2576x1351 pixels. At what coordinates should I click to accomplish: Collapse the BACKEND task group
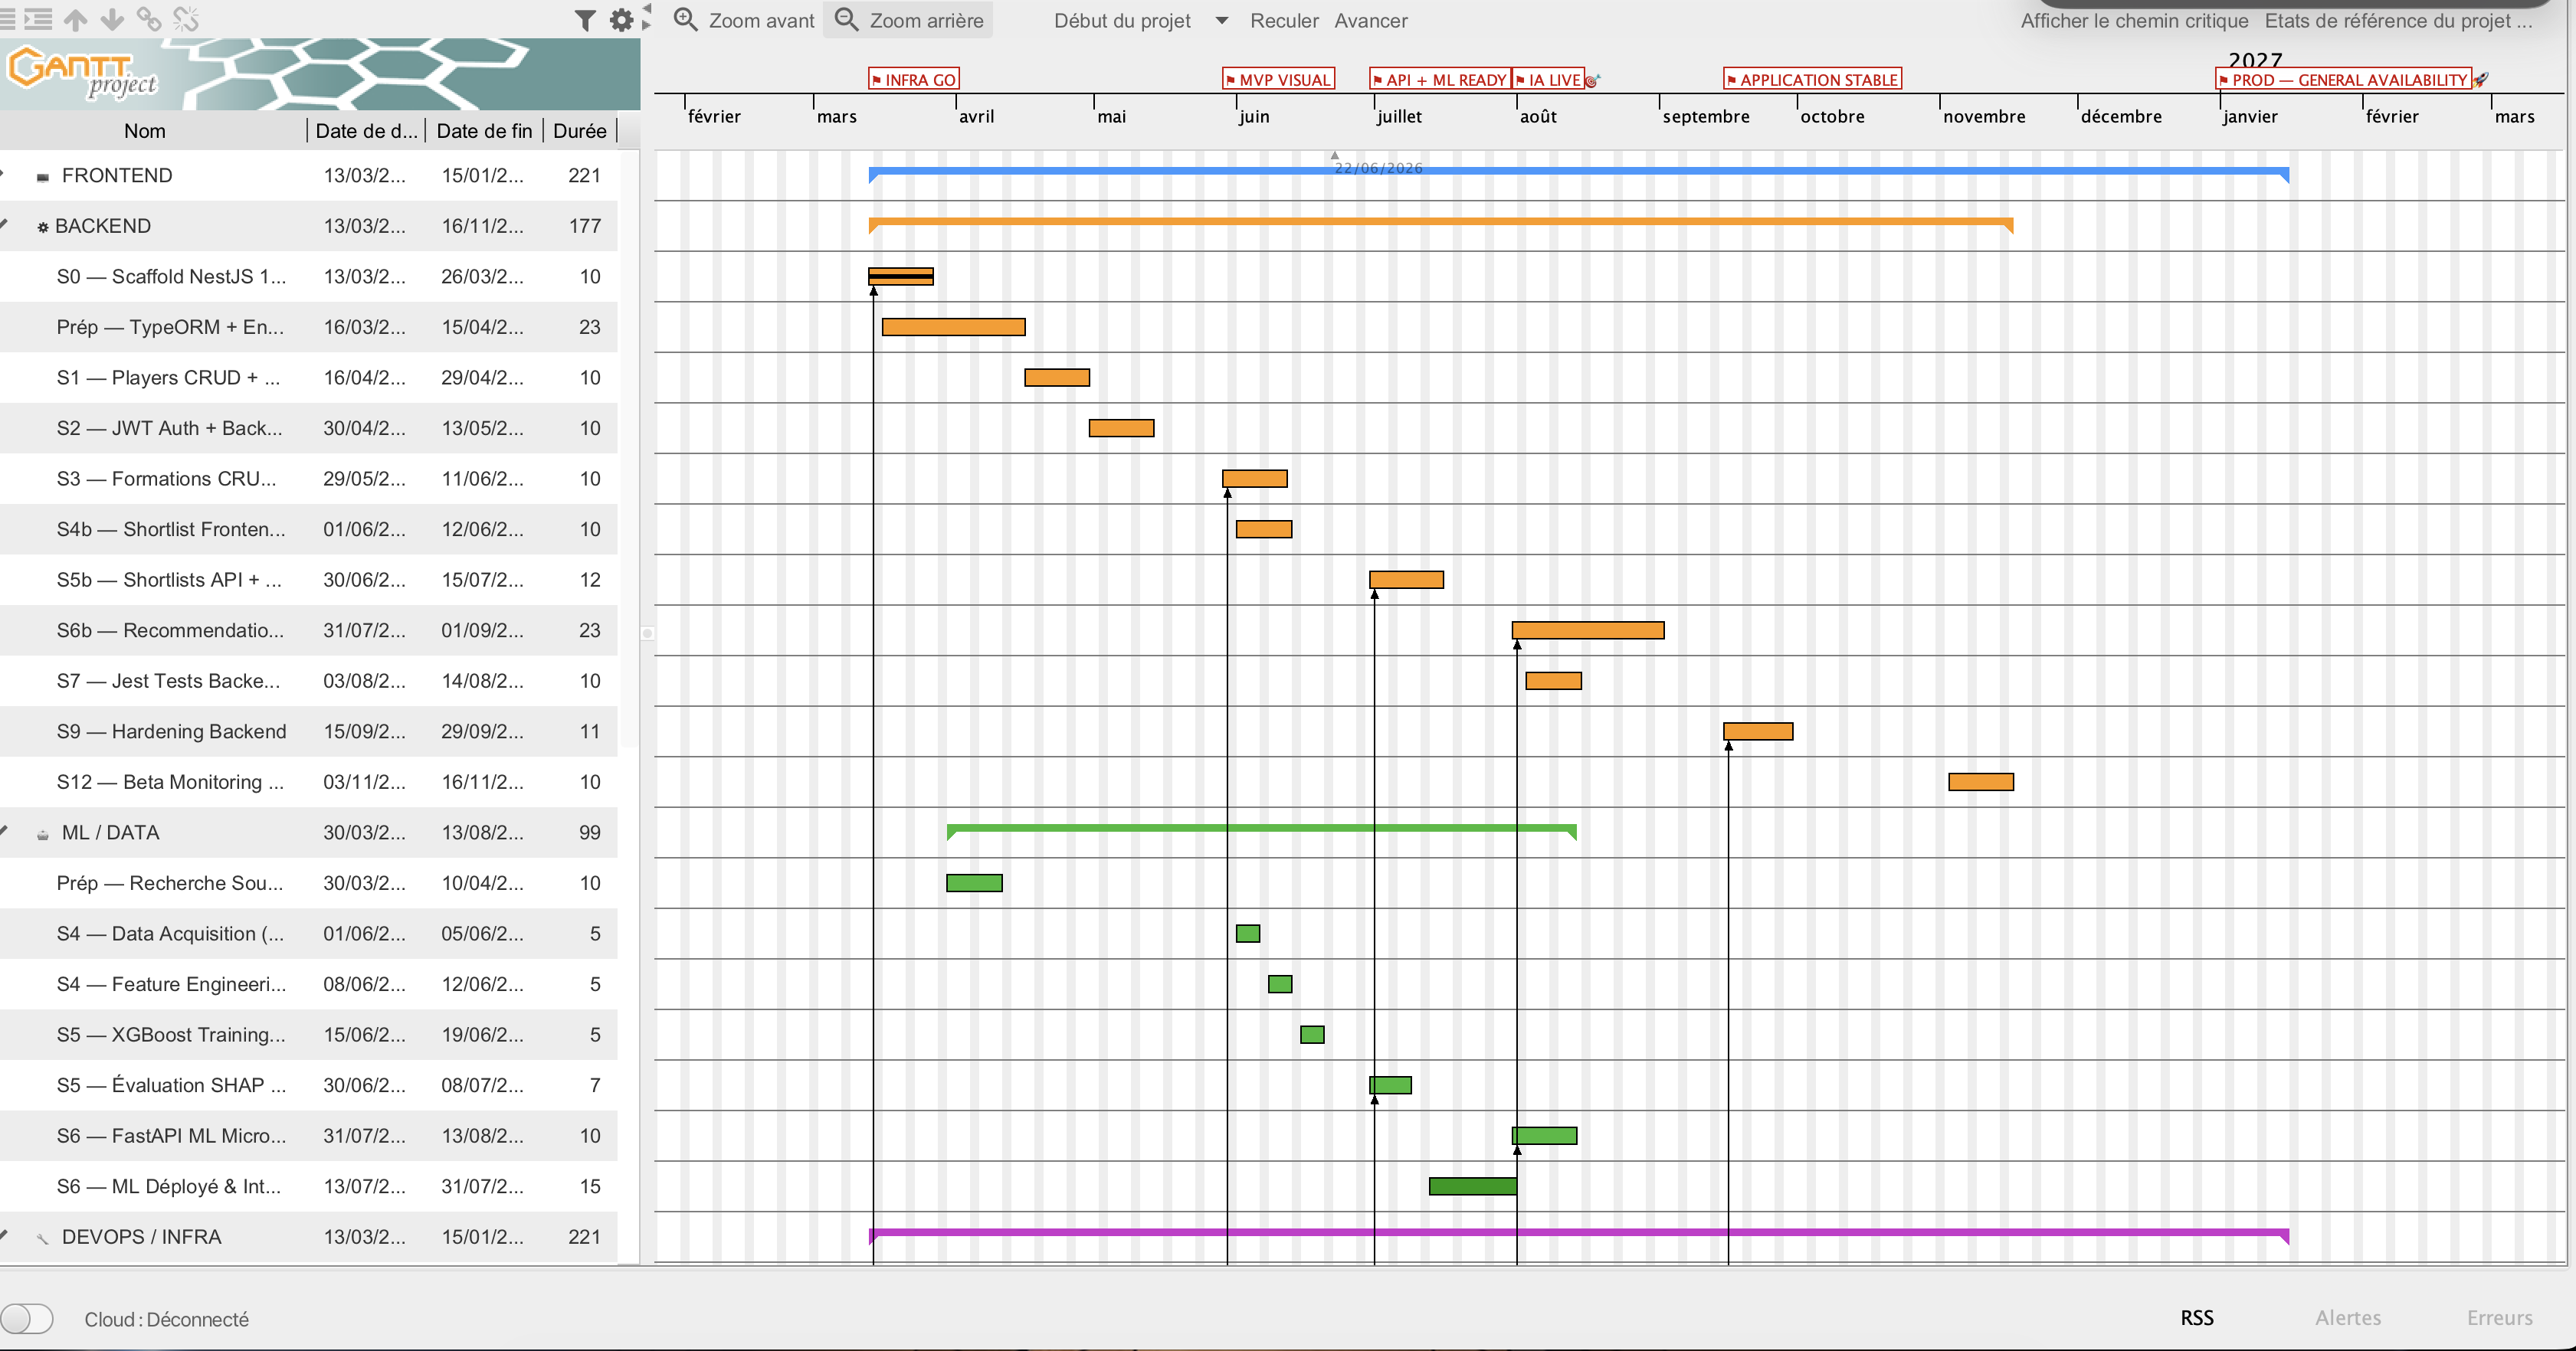pyautogui.click(x=5, y=225)
